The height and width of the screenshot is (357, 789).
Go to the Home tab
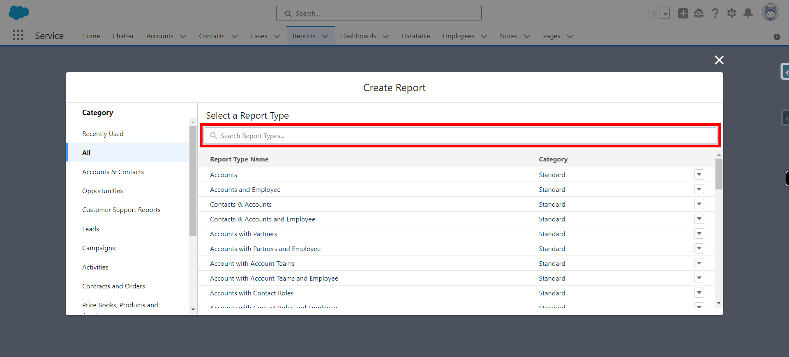click(x=91, y=36)
